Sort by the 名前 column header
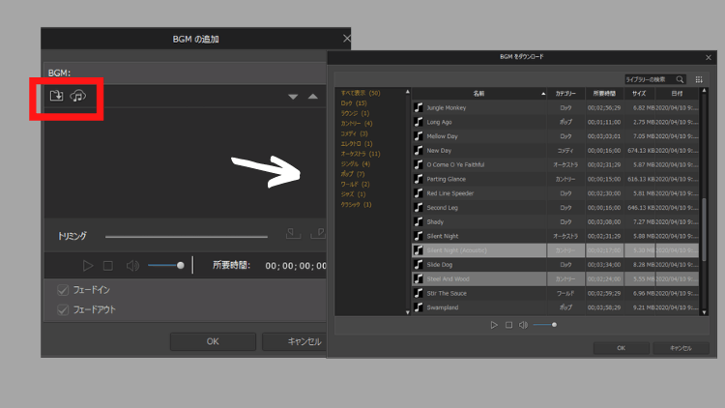The height and width of the screenshot is (408, 725). 478,94
